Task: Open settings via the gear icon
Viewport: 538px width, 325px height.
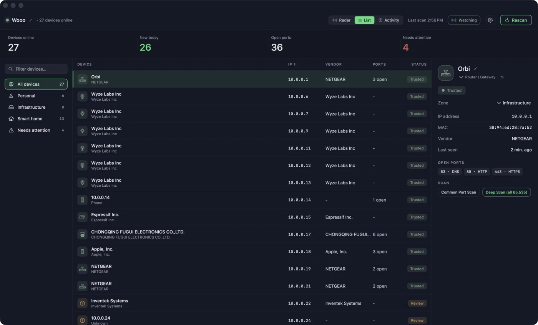Action: (x=490, y=20)
